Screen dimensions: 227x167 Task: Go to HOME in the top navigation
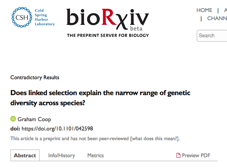pos(204,10)
